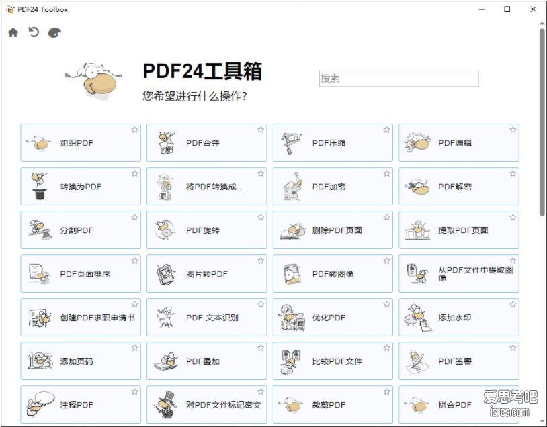Click the 添加页码 123 icon
The image size is (547, 427).
point(40,361)
